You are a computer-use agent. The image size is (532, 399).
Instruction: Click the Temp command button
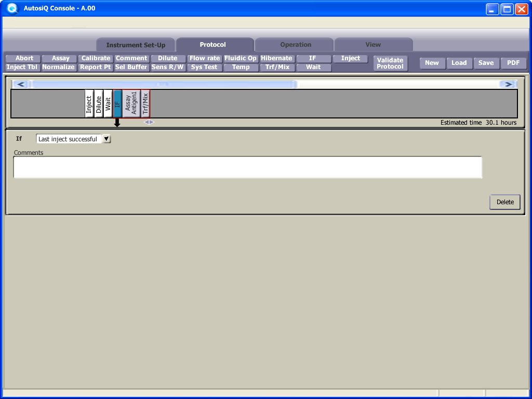(241, 67)
